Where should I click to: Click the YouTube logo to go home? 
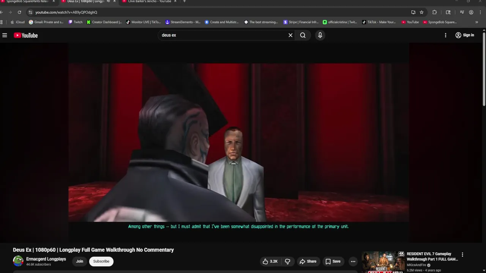(x=26, y=35)
